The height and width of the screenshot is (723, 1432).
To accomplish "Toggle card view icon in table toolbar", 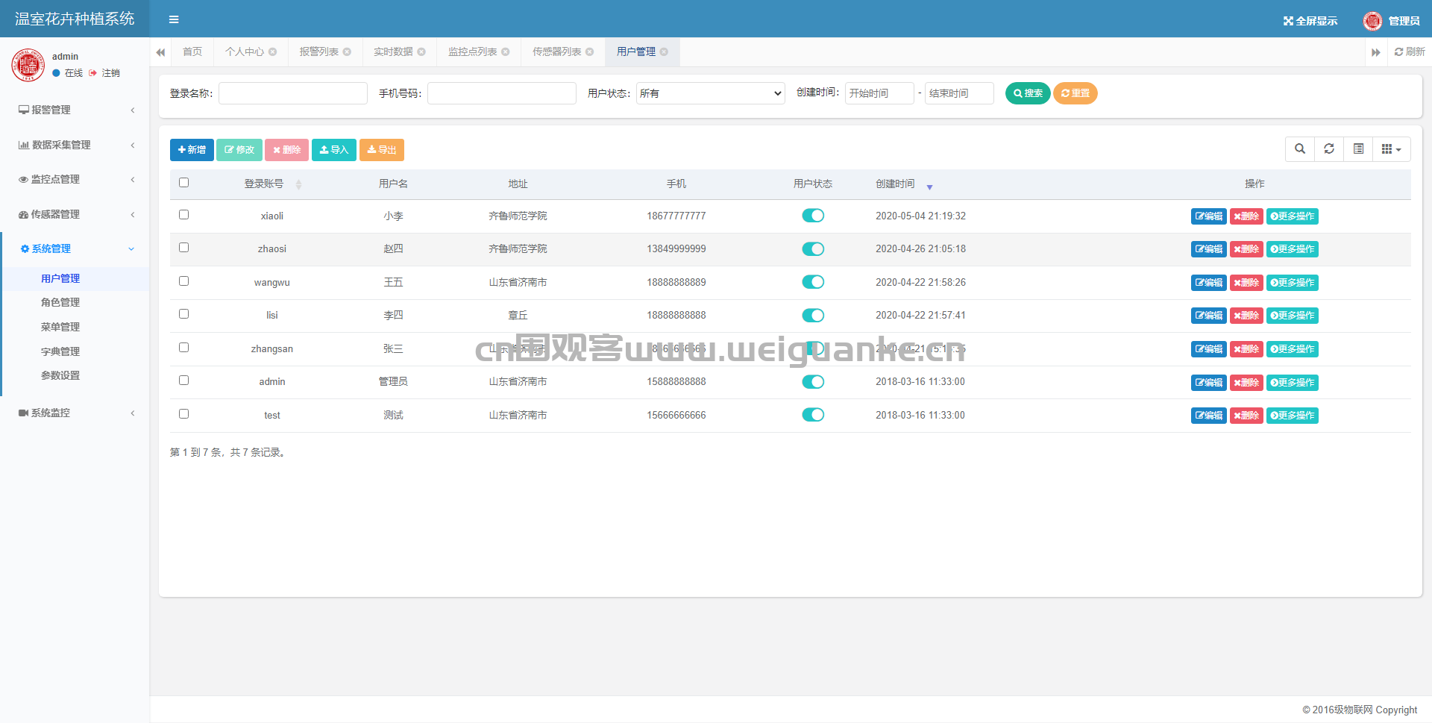I will [1358, 149].
